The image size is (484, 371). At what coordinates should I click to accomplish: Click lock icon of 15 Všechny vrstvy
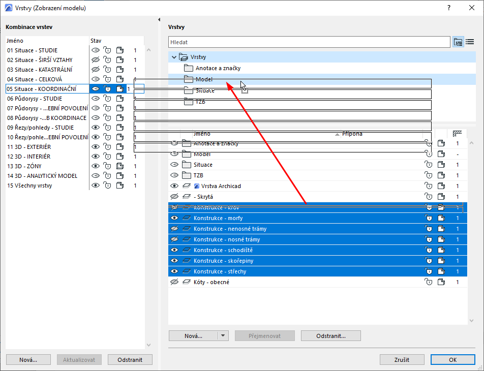click(107, 185)
